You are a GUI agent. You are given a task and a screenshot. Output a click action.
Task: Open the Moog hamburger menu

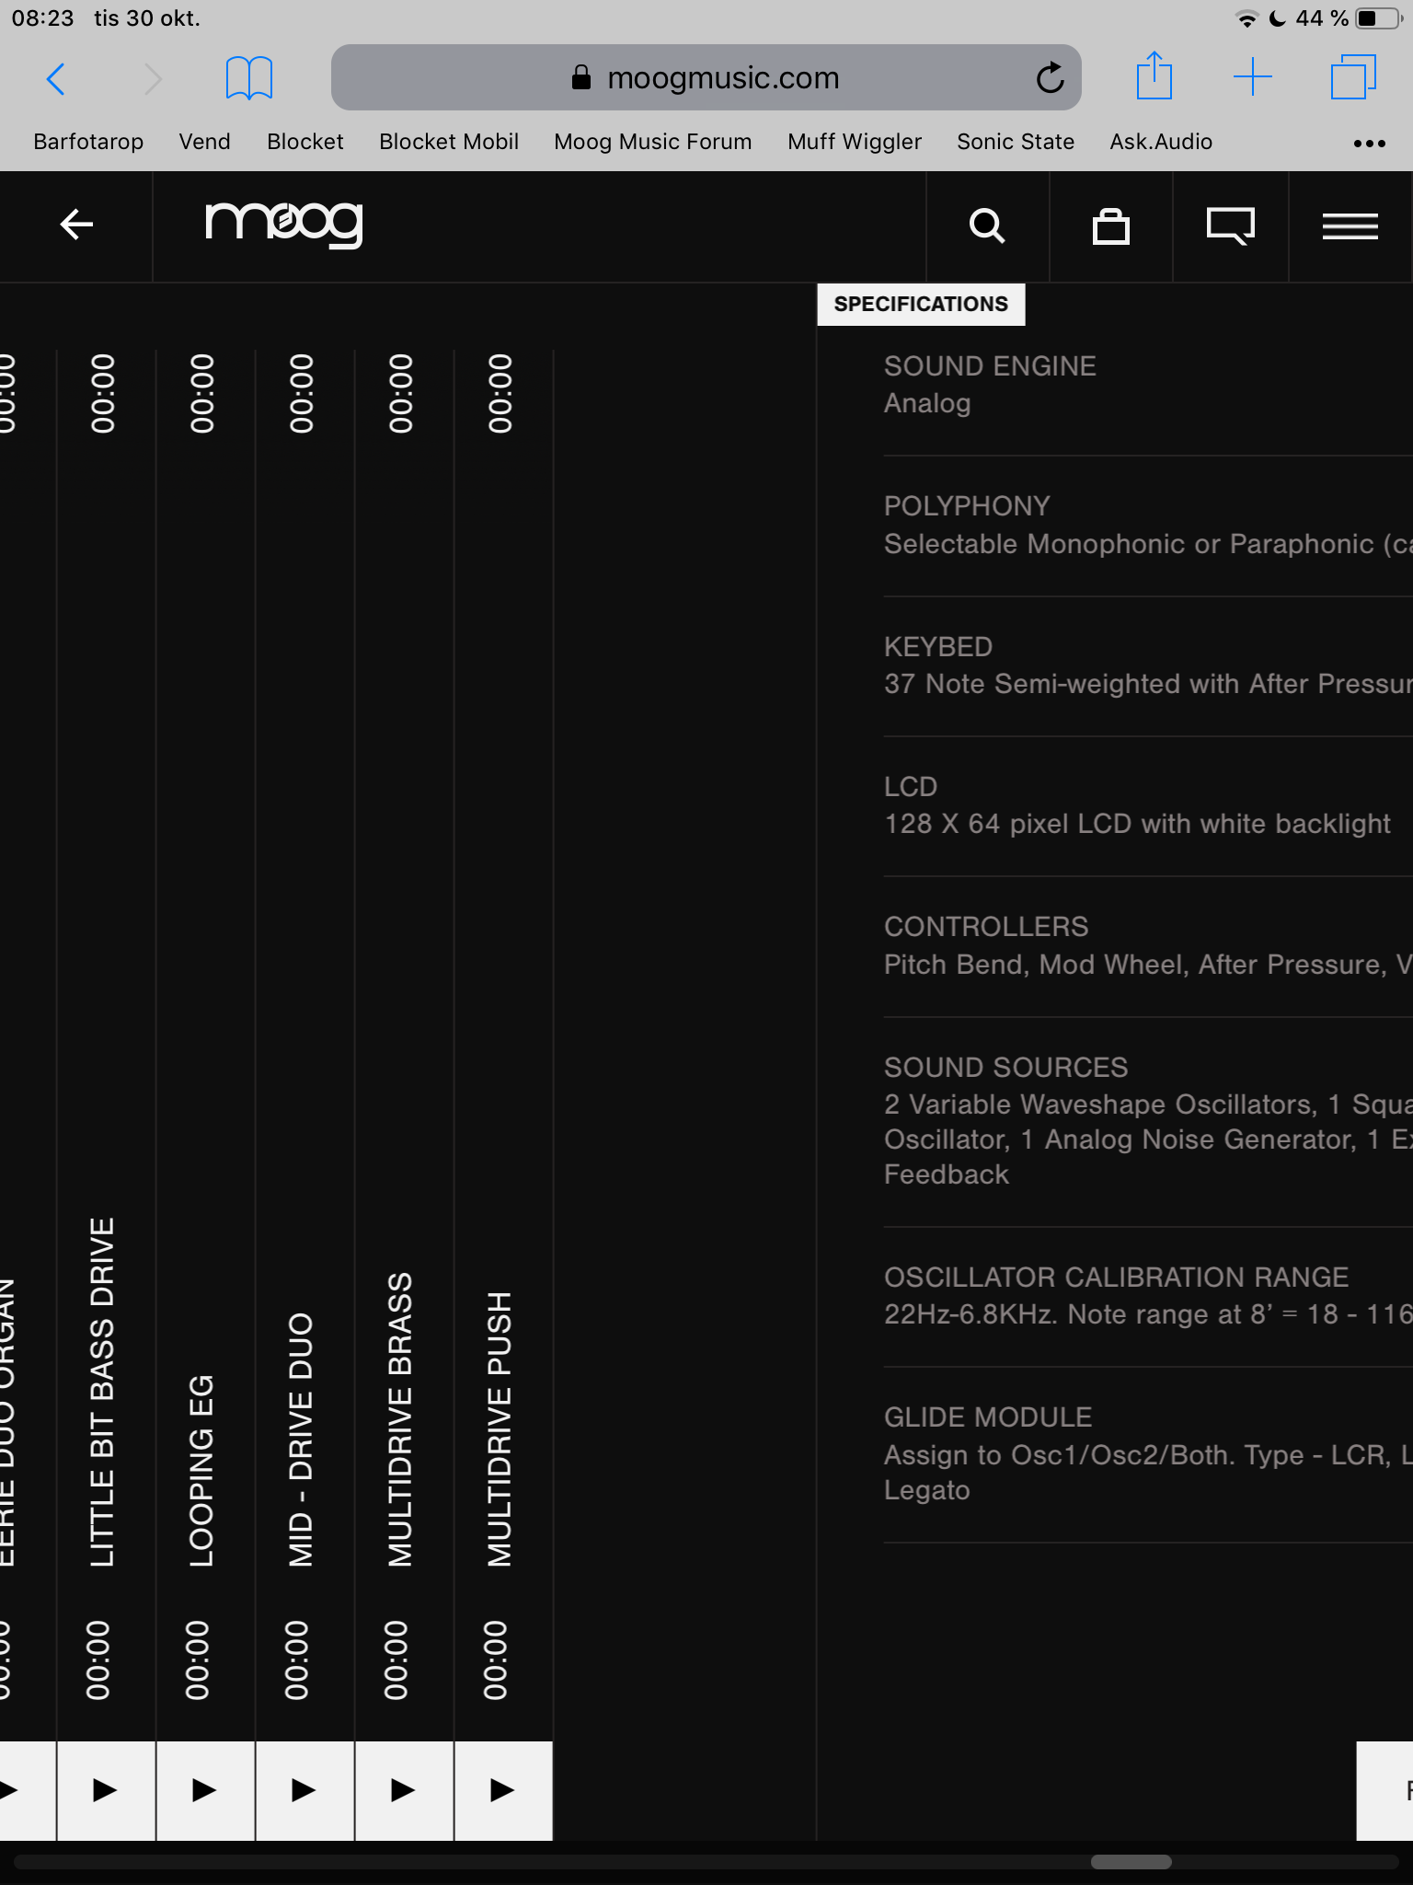pos(1350,226)
